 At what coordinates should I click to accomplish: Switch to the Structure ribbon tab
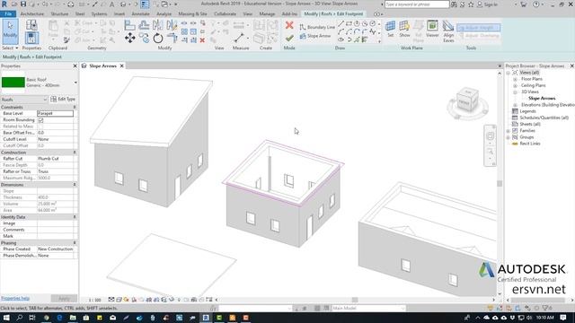coord(59,14)
